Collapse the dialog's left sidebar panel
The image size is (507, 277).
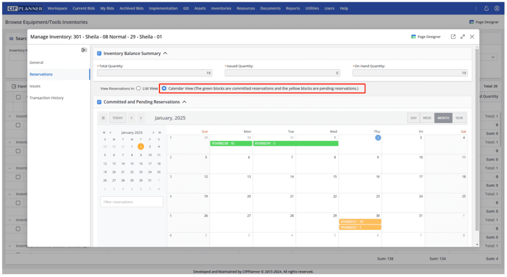pos(84,50)
